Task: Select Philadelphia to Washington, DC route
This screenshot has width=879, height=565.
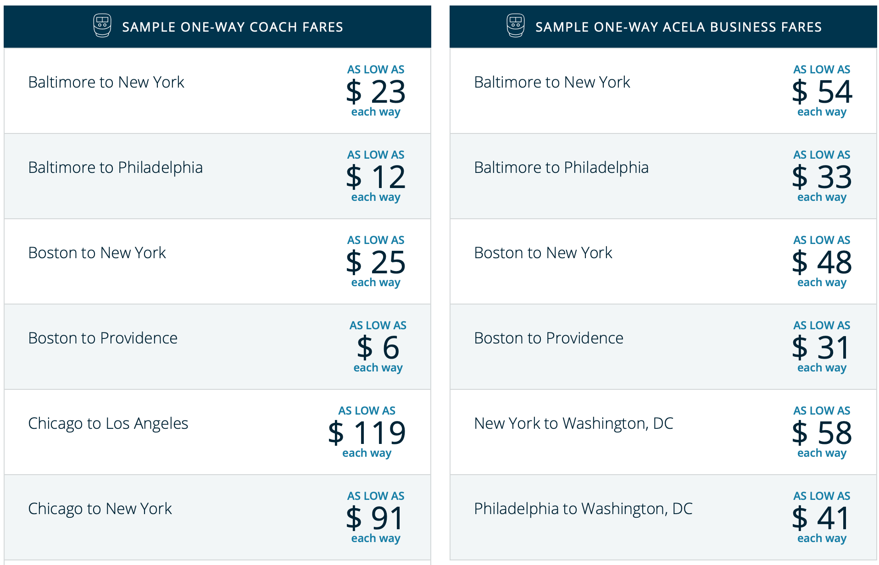Action: tap(583, 509)
